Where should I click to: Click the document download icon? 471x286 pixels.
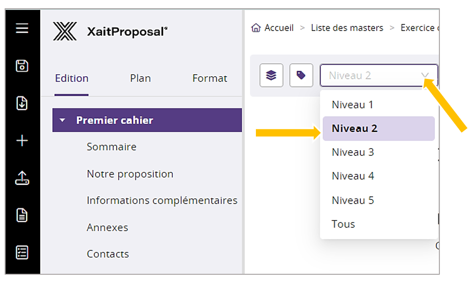[22, 103]
